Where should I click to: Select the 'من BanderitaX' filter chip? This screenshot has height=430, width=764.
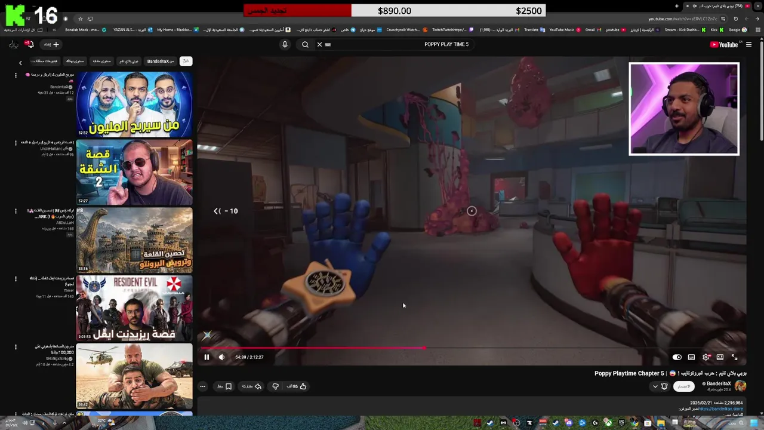click(x=161, y=62)
